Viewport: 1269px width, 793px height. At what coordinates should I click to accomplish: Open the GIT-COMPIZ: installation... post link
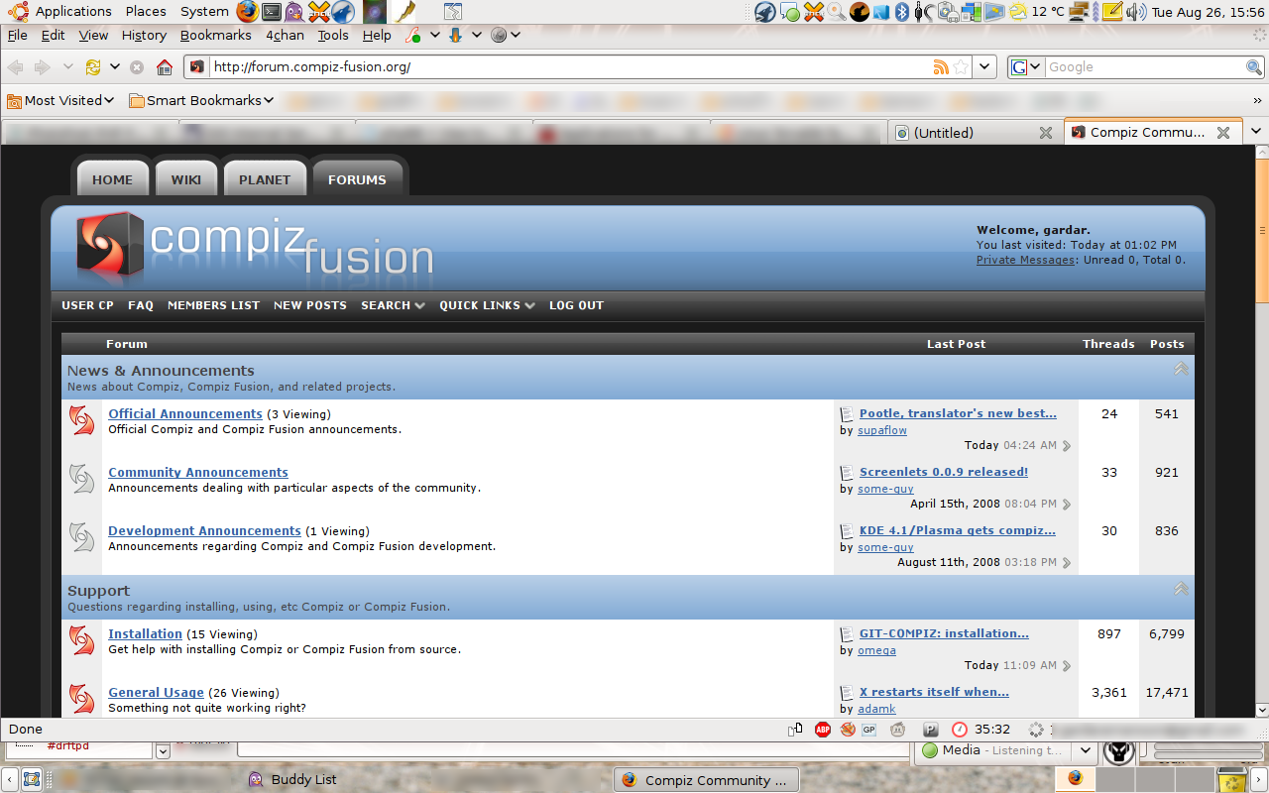click(944, 633)
